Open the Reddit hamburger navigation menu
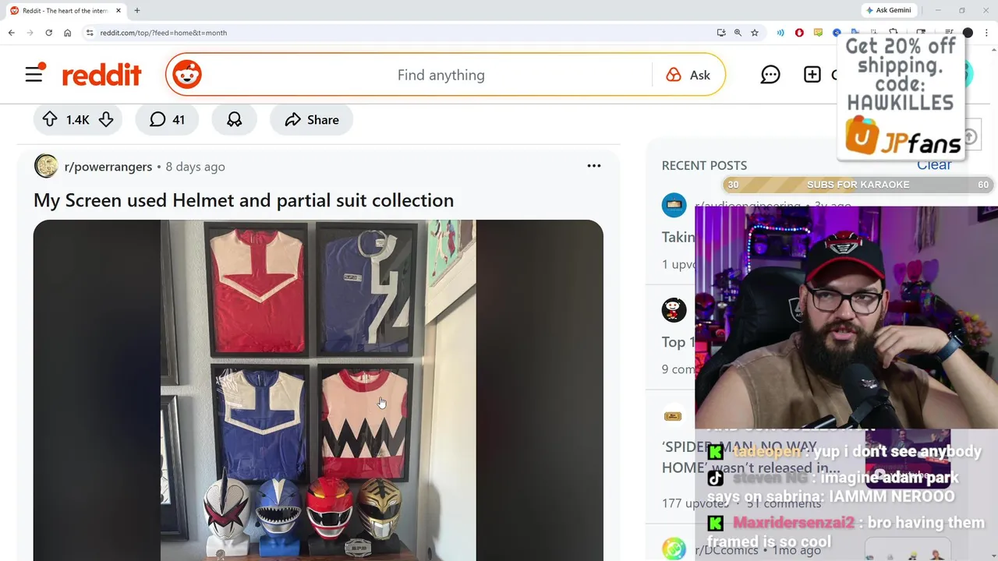998x561 pixels. coord(34,74)
